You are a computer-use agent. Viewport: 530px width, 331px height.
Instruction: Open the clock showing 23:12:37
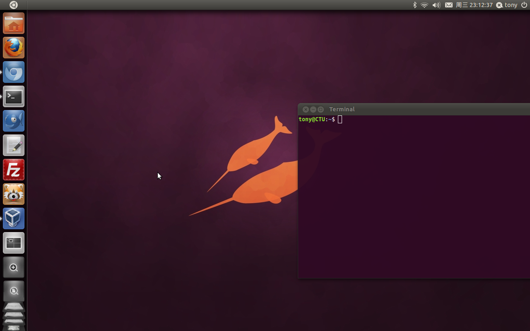click(x=474, y=5)
